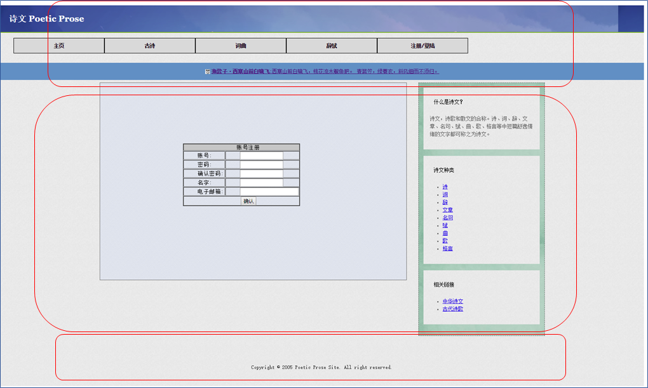Focus the 确认密码 input field
Screen dimensions: 648x388
click(262, 174)
